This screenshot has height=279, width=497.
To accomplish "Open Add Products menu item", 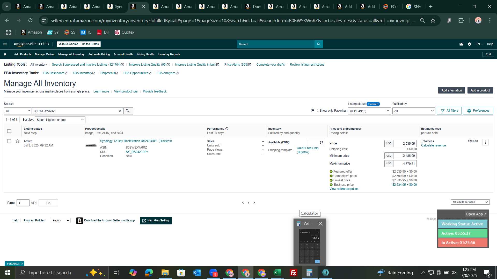I will coord(23,54).
